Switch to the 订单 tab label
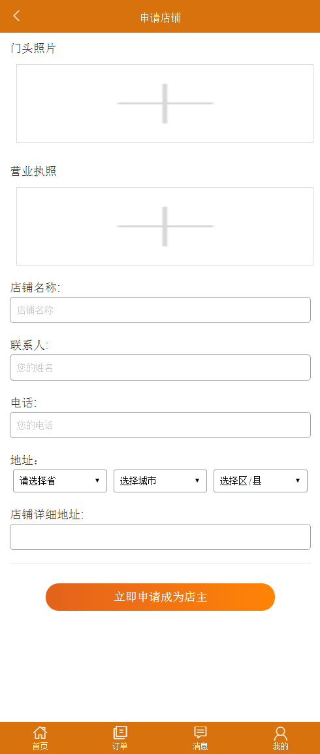Image resolution: width=320 pixels, height=754 pixels. tap(120, 746)
